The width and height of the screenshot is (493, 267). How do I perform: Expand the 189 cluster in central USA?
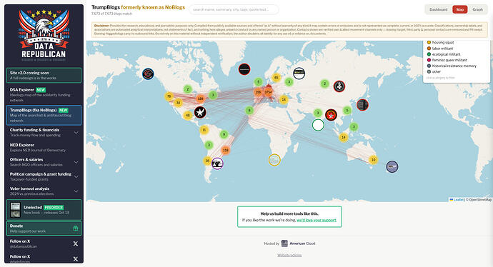(x=200, y=99)
